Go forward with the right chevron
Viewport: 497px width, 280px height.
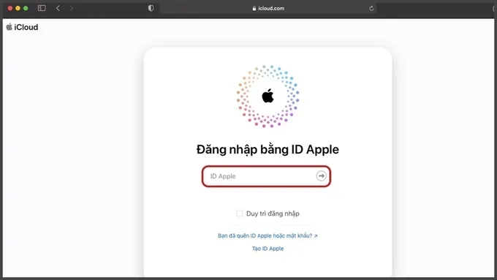click(x=72, y=8)
